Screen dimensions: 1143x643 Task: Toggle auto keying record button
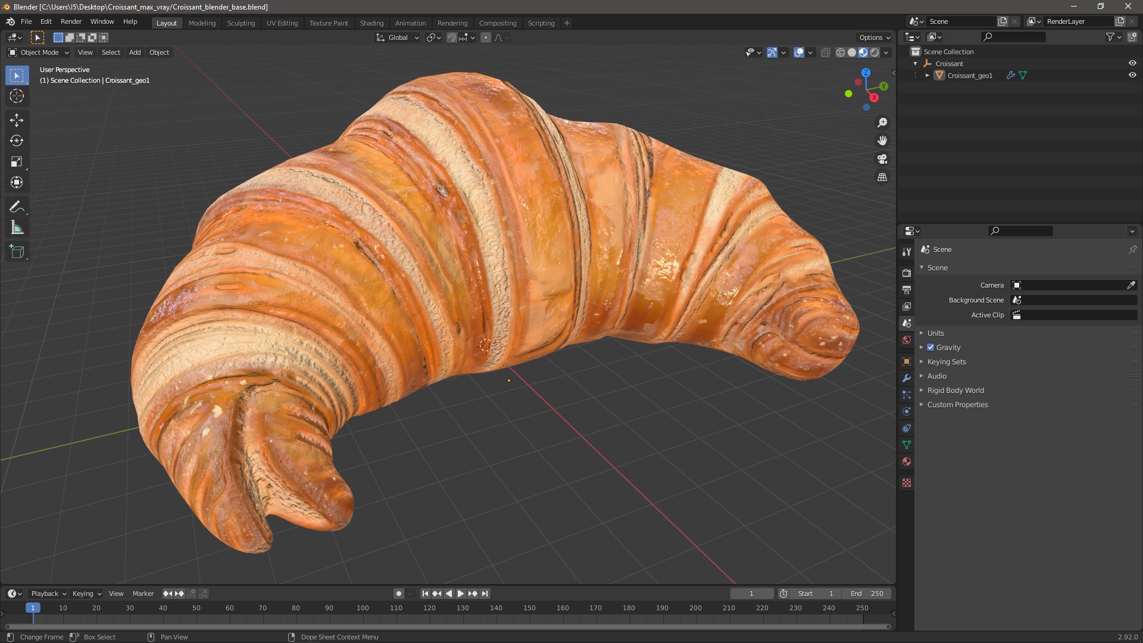tap(398, 594)
